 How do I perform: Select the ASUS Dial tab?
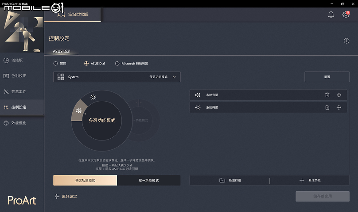[62, 51]
